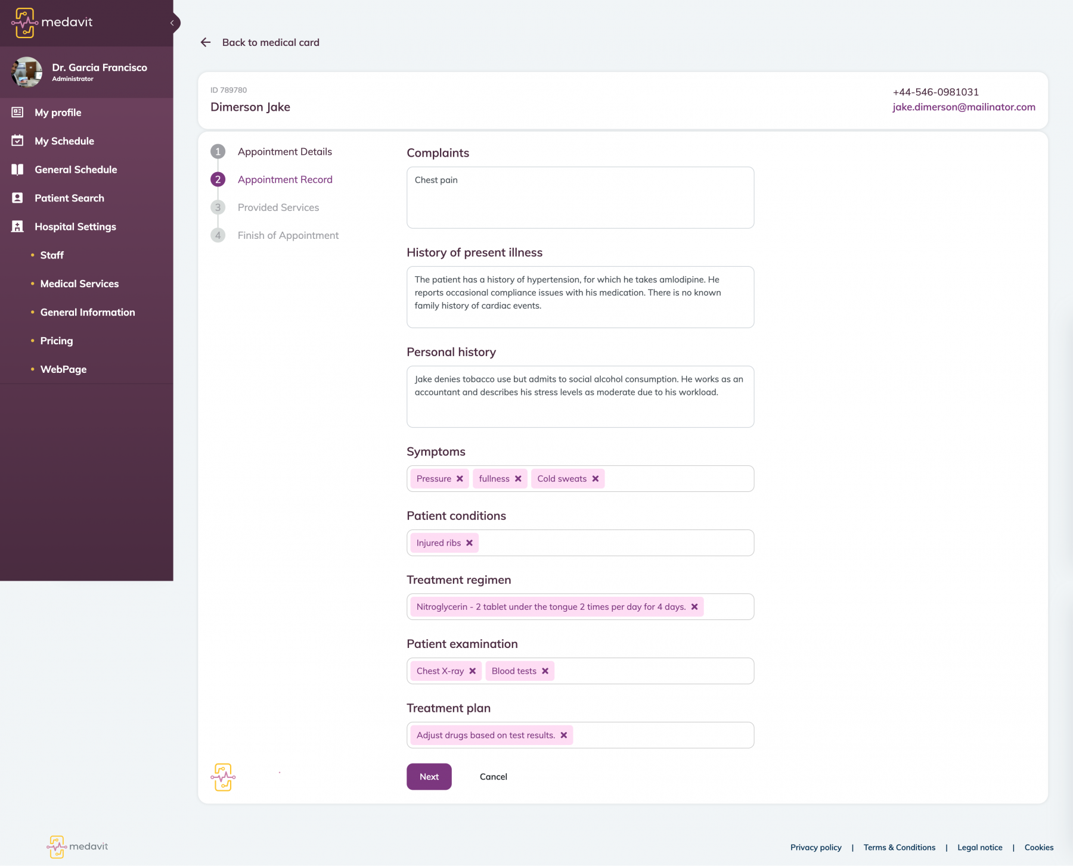Open My Schedule calendar icon
The image size is (1073, 866).
pos(17,141)
